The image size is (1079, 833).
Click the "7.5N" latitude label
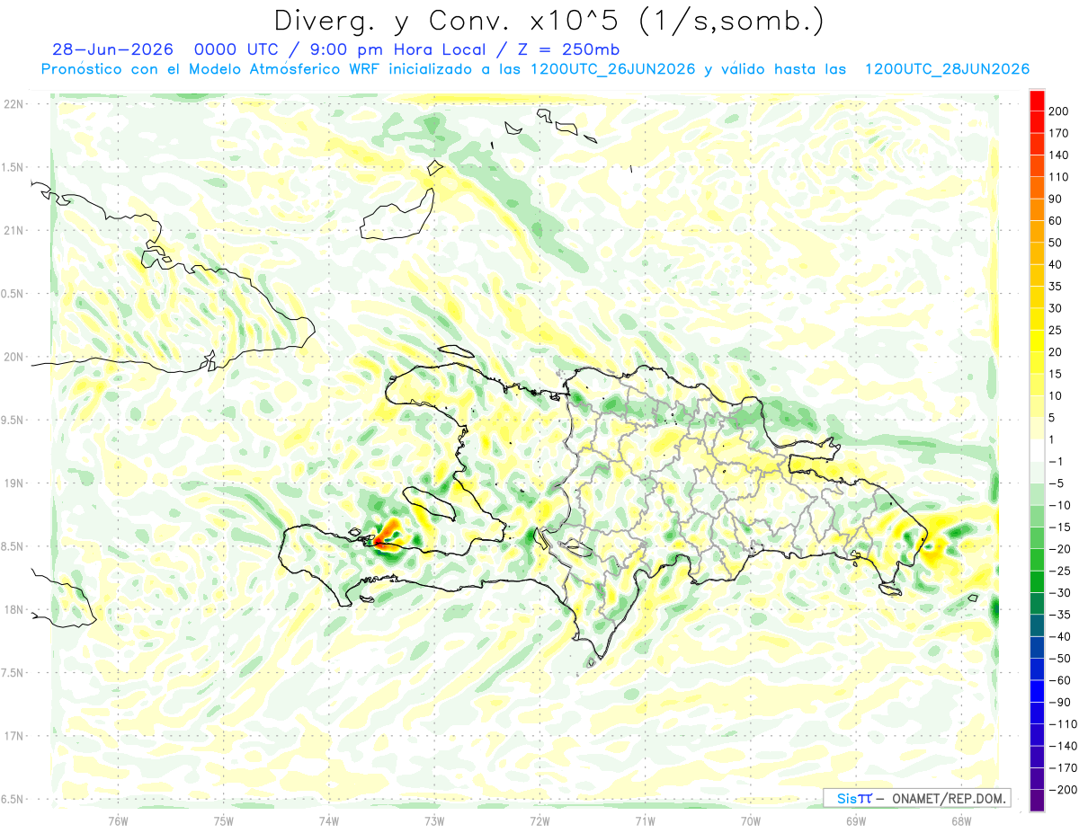(13, 673)
